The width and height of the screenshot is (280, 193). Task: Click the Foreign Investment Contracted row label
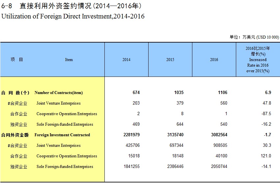point(62,135)
